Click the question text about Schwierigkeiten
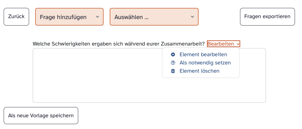 (119, 44)
